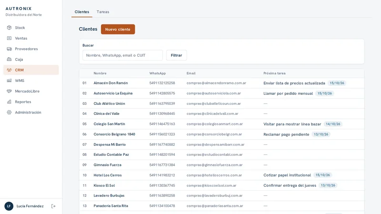
Task: Click WhatsApp number 5491142805575
Action: pos(162,93)
